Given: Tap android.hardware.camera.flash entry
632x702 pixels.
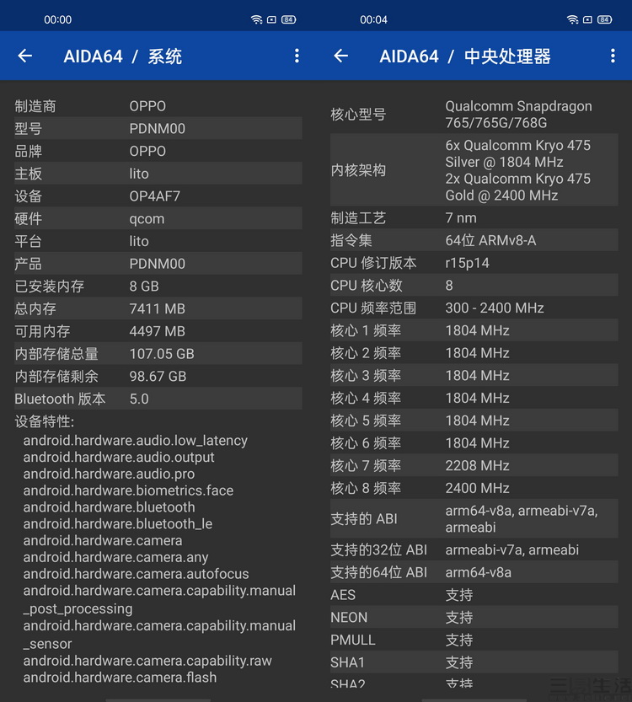Looking at the screenshot, I should (x=120, y=678).
